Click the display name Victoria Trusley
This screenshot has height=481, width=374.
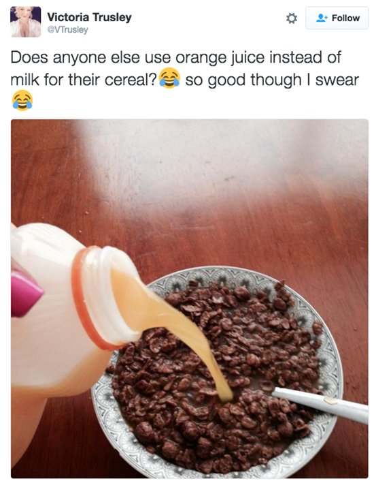pyautogui.click(x=89, y=17)
